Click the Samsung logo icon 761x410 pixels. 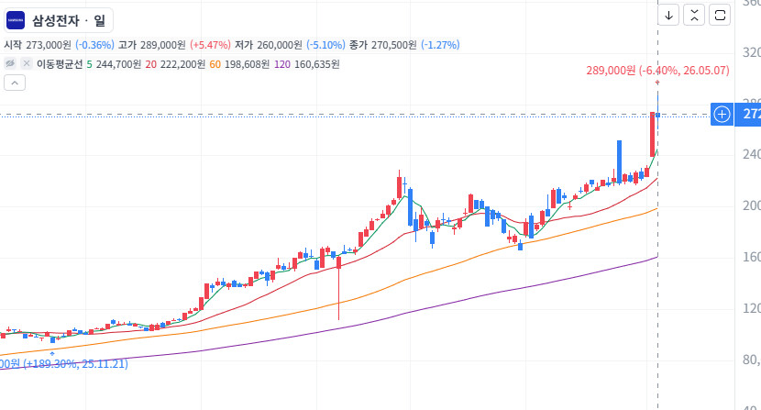tap(16, 20)
